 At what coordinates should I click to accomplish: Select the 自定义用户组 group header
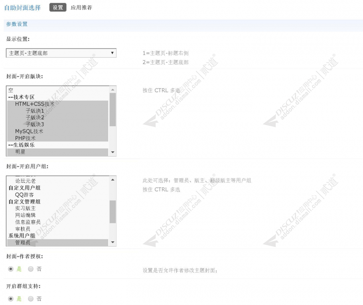point(58,188)
